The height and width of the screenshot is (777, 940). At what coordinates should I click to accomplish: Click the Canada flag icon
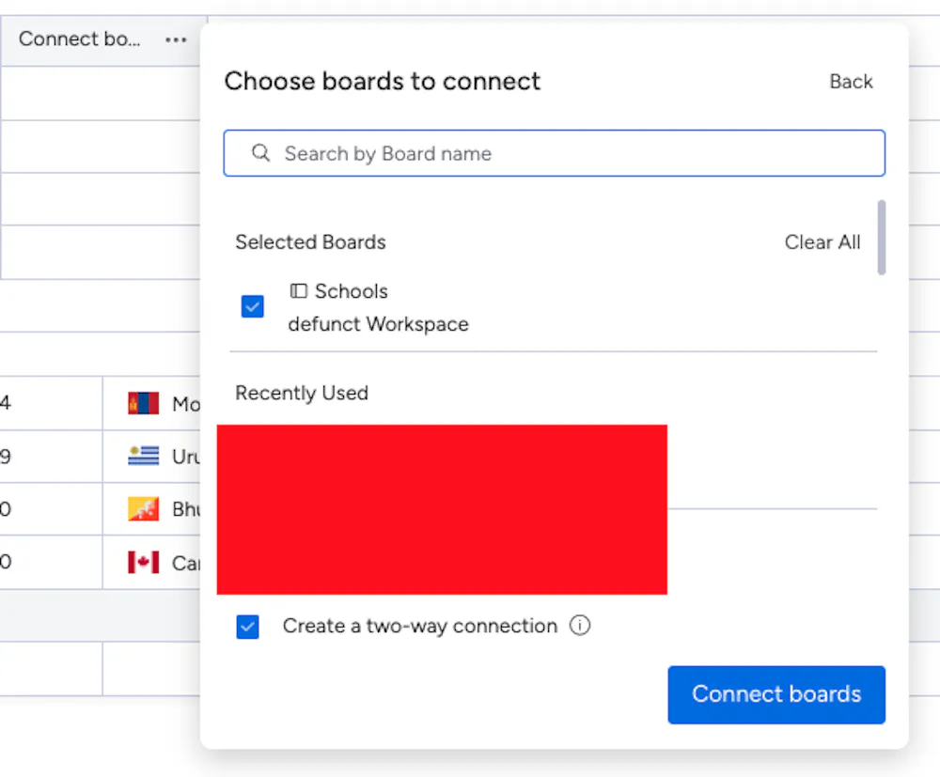coord(144,562)
